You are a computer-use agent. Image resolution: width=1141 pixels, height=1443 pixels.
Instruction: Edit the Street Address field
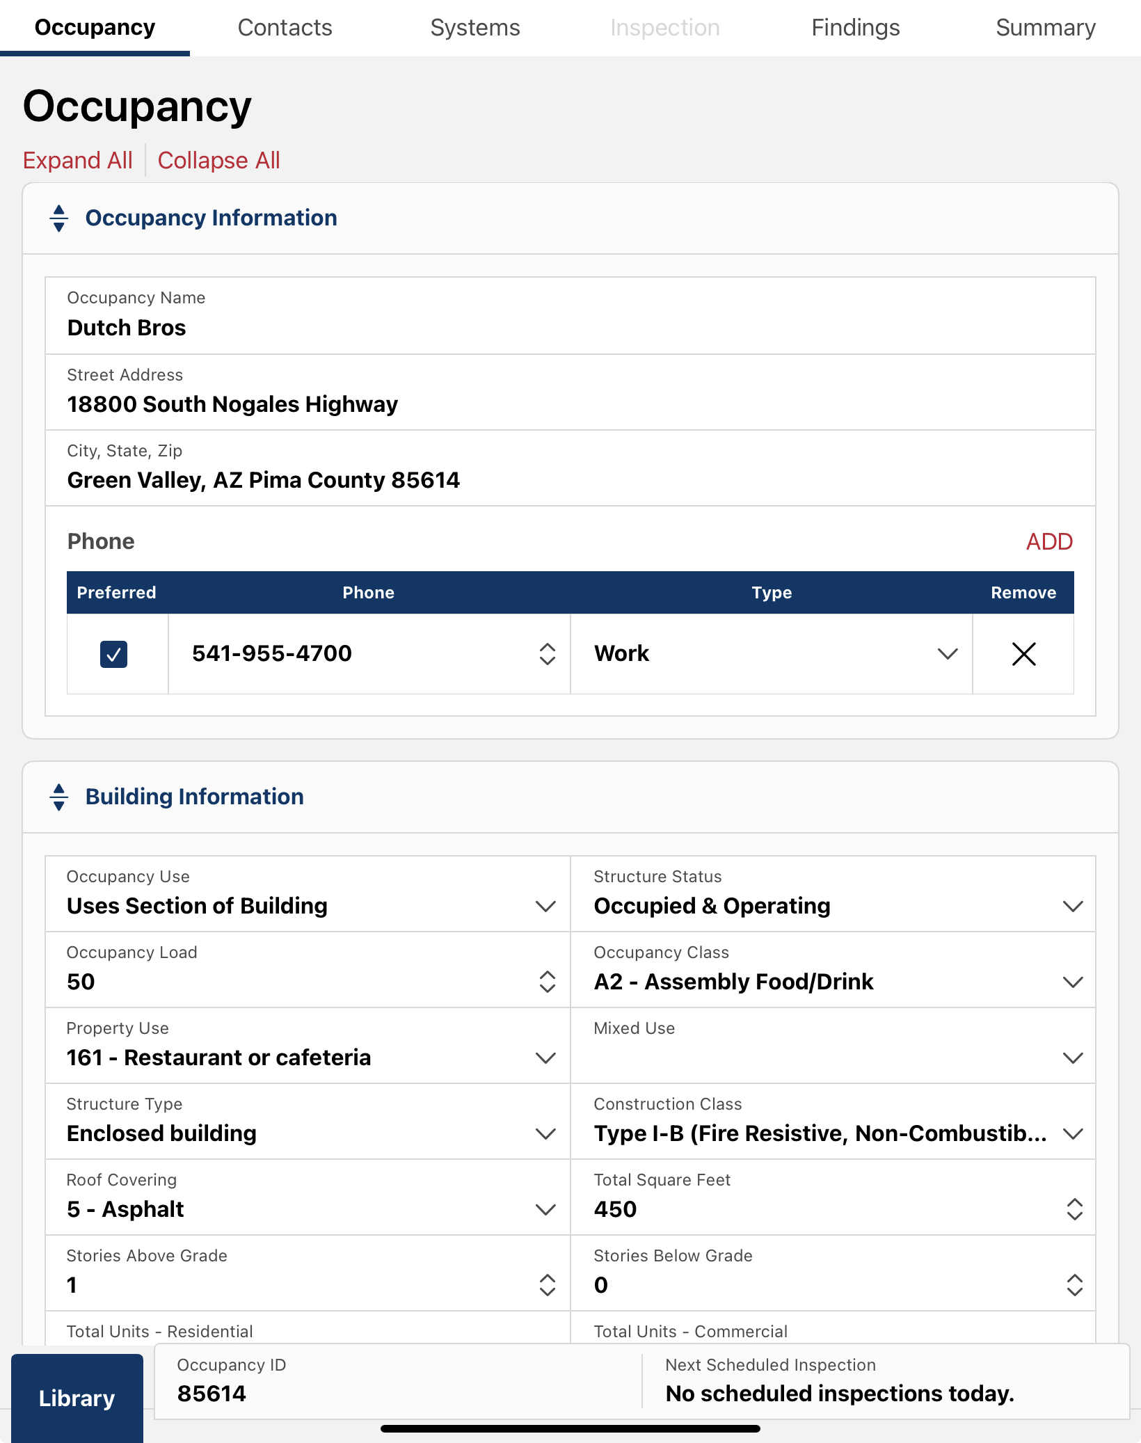[x=570, y=392]
